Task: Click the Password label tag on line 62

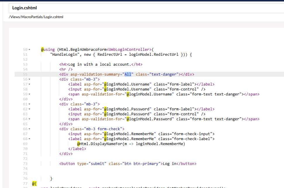Action: click(x=141, y=109)
